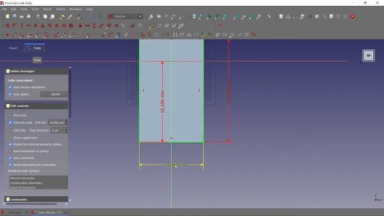
Task: Click the Grid size input field
Action: [57, 122]
